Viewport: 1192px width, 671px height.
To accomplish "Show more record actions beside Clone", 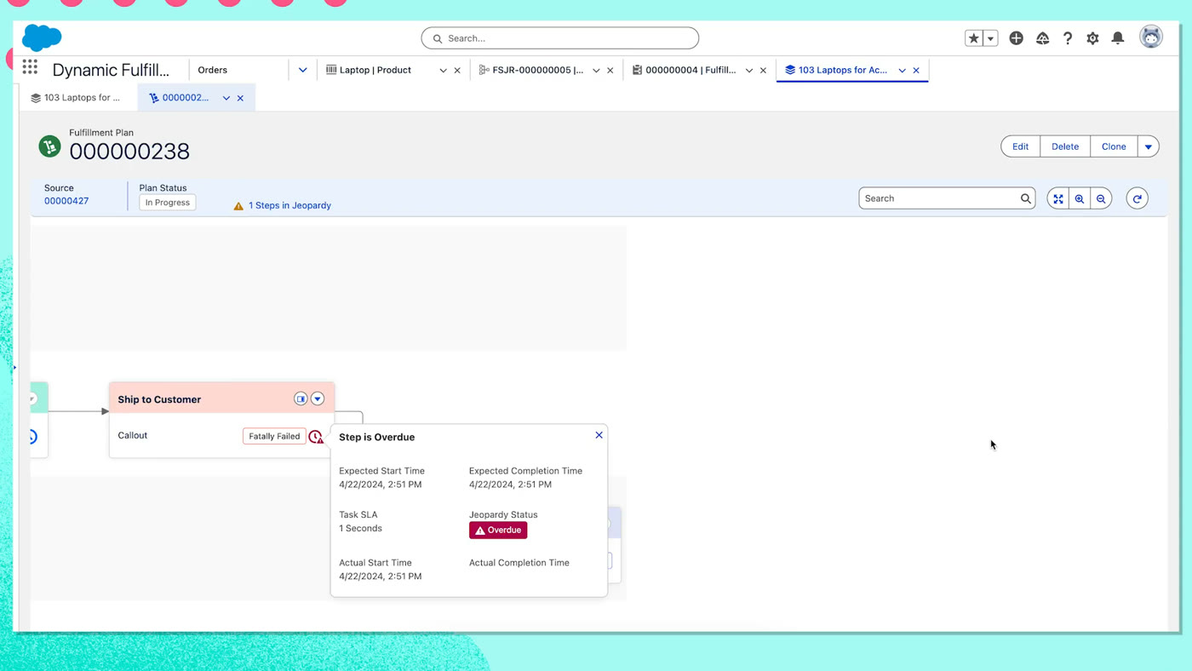I will 1149,146.
